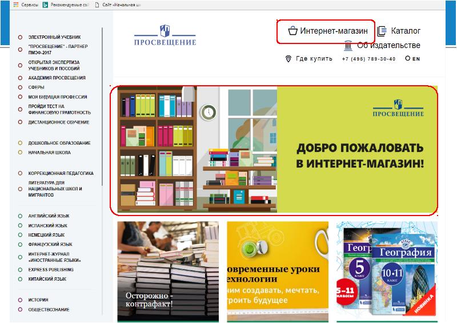Click the Каталог documents icon
The image size is (457, 323).
tap(382, 31)
